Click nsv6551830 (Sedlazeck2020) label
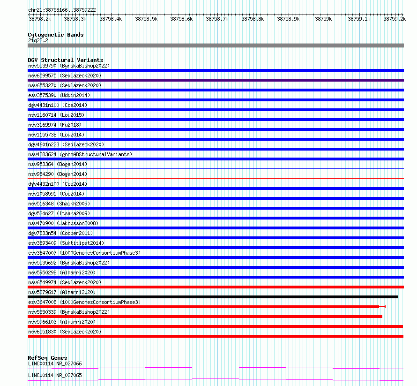 pyautogui.click(x=65, y=332)
